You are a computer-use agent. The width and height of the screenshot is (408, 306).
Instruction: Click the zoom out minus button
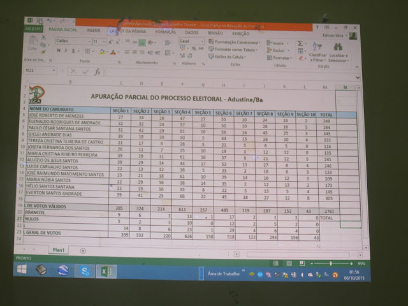tap(312, 263)
